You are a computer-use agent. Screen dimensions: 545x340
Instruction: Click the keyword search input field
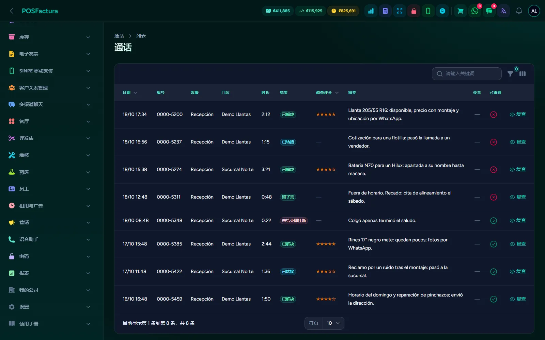pyautogui.click(x=467, y=73)
